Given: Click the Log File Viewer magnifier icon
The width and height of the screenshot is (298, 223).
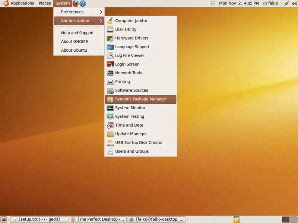Looking at the screenshot, I should pyautogui.click(x=110, y=55).
